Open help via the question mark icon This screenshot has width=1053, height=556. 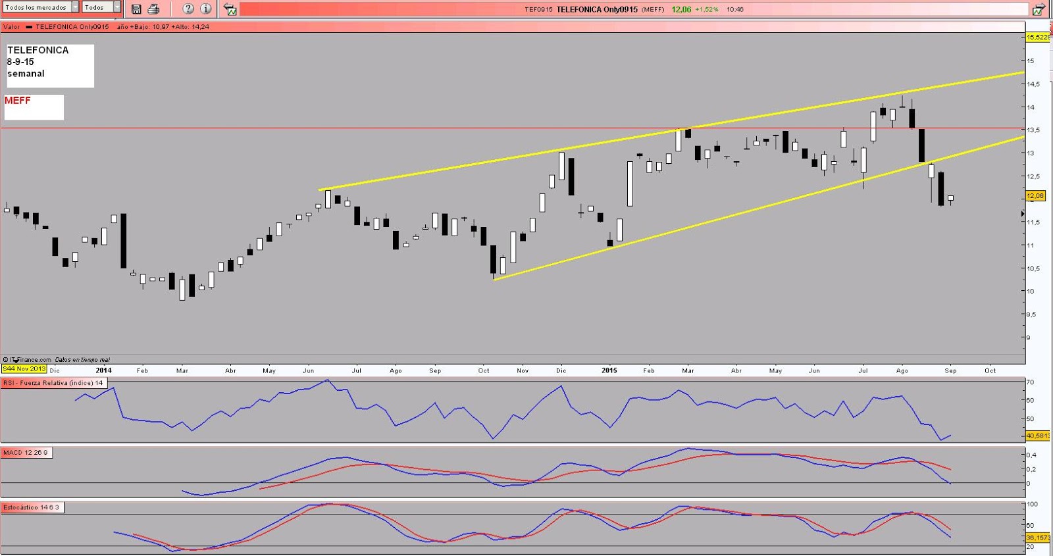[x=188, y=9]
